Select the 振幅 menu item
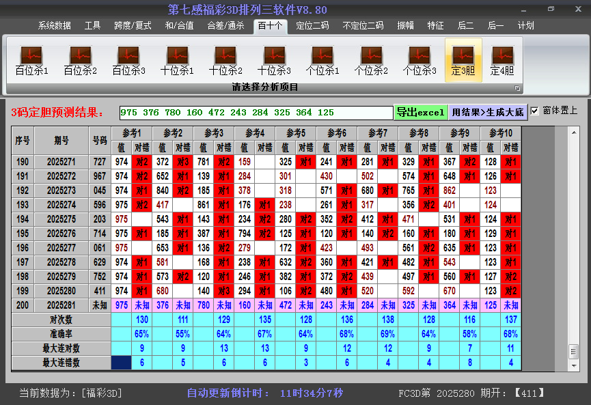591x405 pixels. tap(402, 25)
